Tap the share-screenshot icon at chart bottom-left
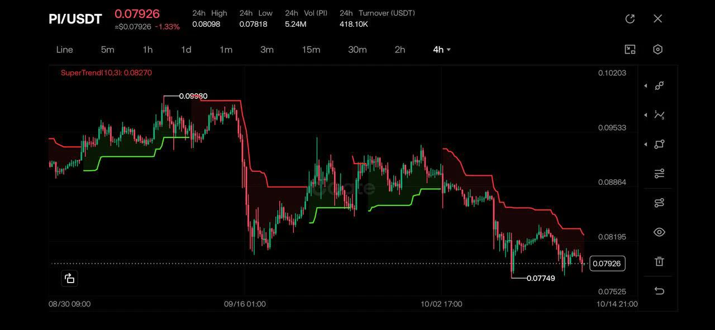The height and width of the screenshot is (330, 715). point(69,278)
